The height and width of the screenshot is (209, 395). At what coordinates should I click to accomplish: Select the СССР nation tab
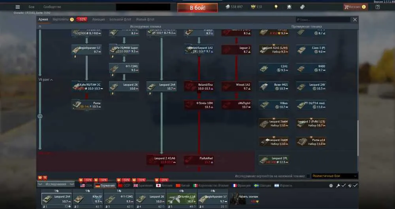pyautogui.click(x=124, y=185)
